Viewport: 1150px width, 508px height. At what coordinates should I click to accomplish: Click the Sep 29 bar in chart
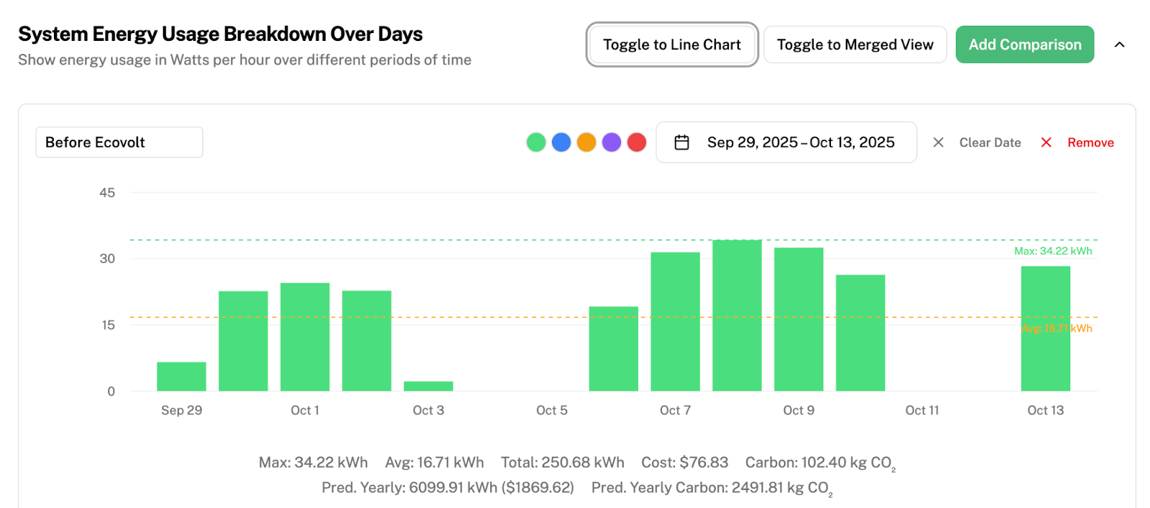click(181, 377)
